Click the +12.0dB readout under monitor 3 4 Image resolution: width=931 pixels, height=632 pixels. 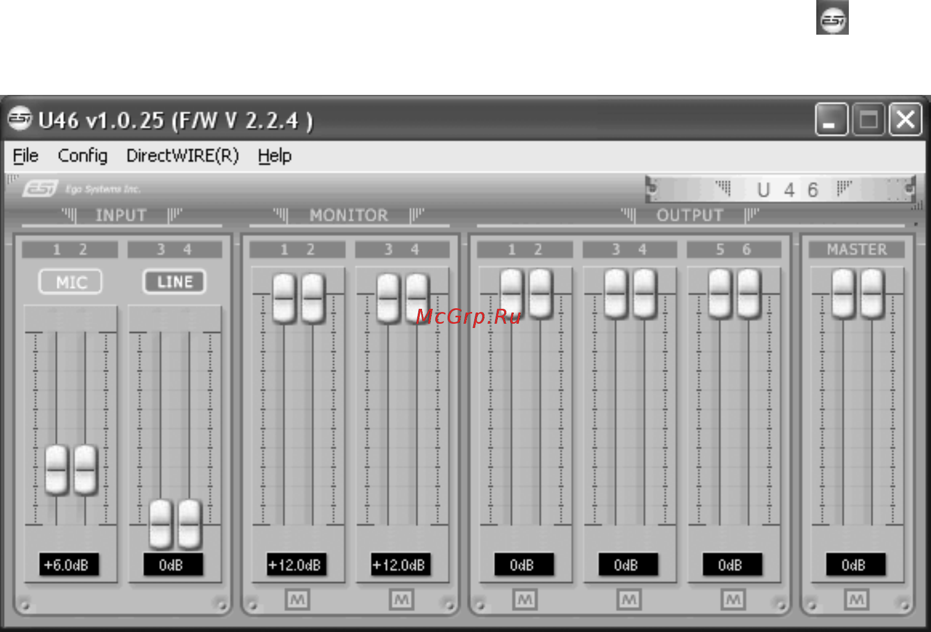[x=400, y=564]
